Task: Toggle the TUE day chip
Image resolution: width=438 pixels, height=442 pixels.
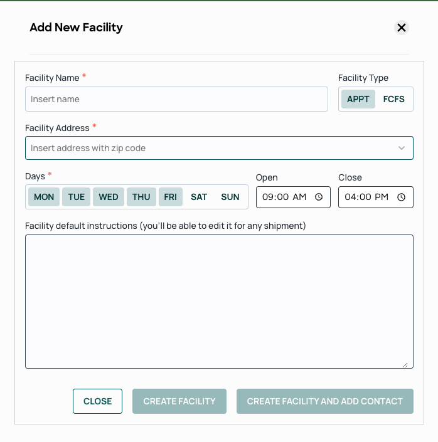Action: 76,197
